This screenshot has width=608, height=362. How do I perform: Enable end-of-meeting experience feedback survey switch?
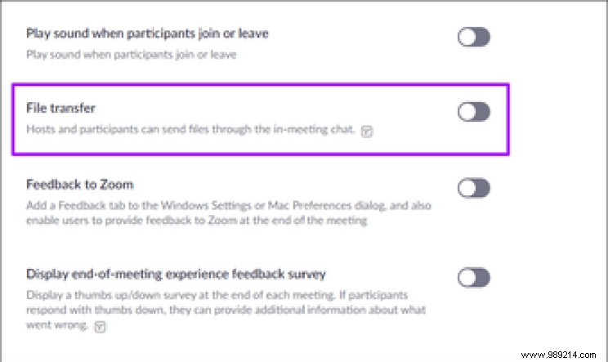click(473, 278)
